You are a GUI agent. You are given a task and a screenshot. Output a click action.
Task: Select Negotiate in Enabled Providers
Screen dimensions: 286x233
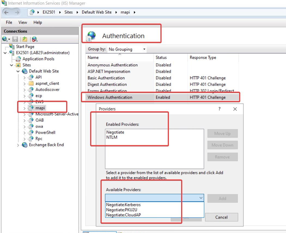pos(115,132)
